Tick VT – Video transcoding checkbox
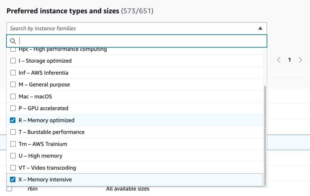Viewport: 310px width, 196px height. [x=13, y=168]
